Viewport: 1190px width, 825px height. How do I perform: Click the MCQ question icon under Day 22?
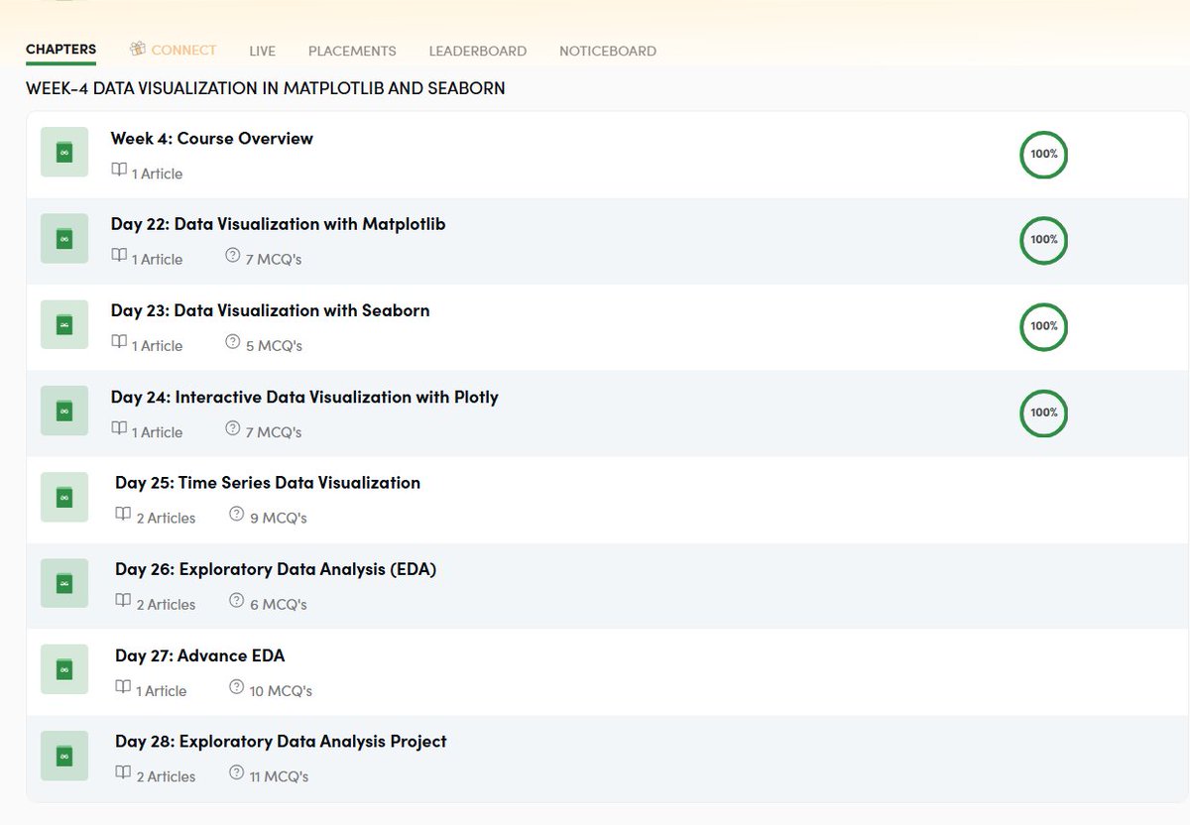[x=233, y=257]
